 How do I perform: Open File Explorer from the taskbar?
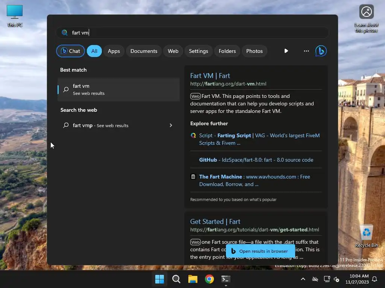coord(193,279)
